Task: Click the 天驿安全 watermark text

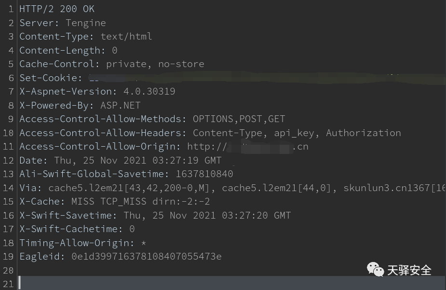Action: pos(409,270)
